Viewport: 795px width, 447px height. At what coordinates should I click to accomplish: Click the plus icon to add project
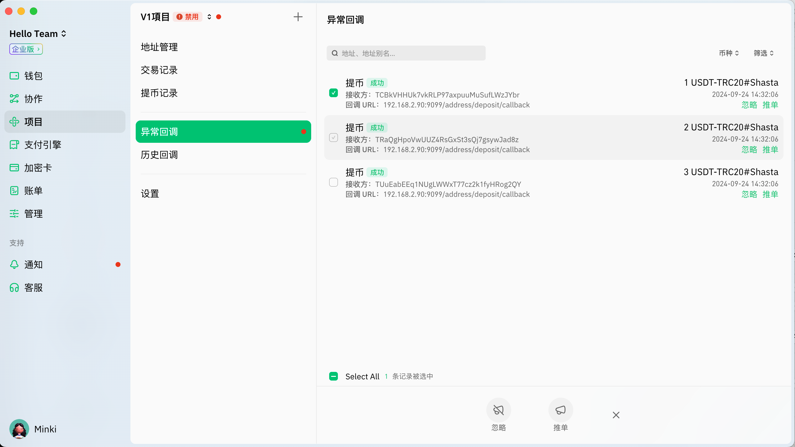point(298,17)
